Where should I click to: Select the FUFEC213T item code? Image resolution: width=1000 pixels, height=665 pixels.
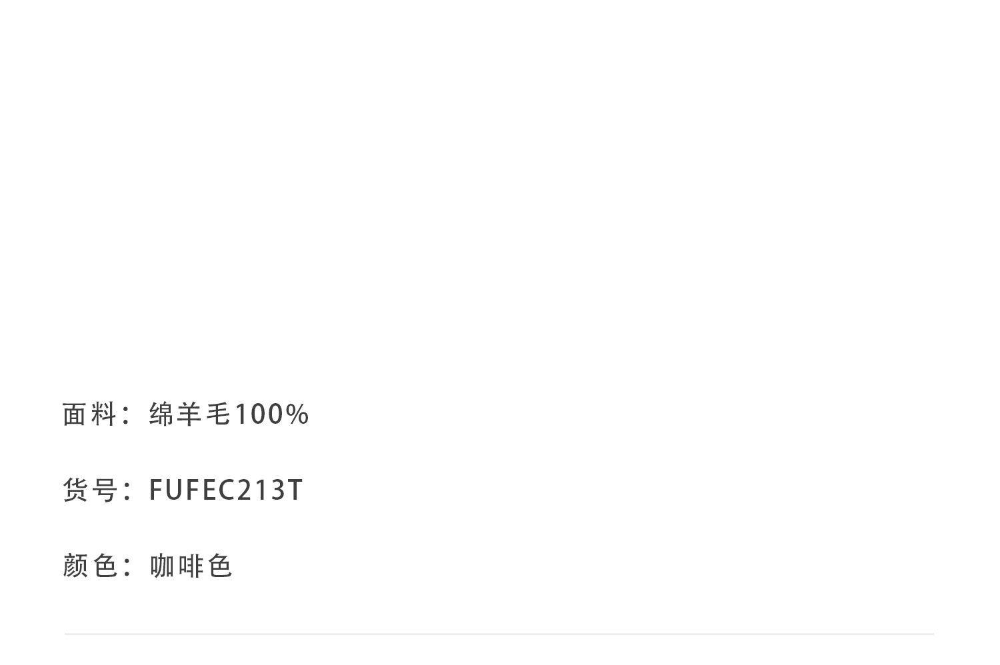coord(226,490)
